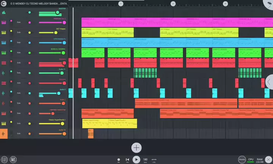273x164 pixels.
Task: Select the orange waveform icon of the last audio track
Action: point(4,133)
